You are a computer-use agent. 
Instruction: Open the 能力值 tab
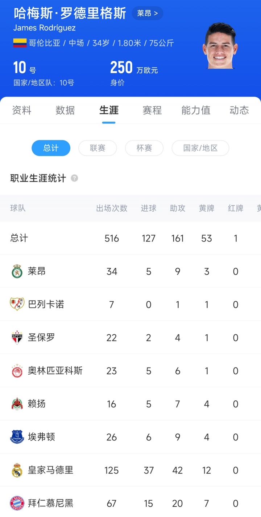(x=196, y=110)
